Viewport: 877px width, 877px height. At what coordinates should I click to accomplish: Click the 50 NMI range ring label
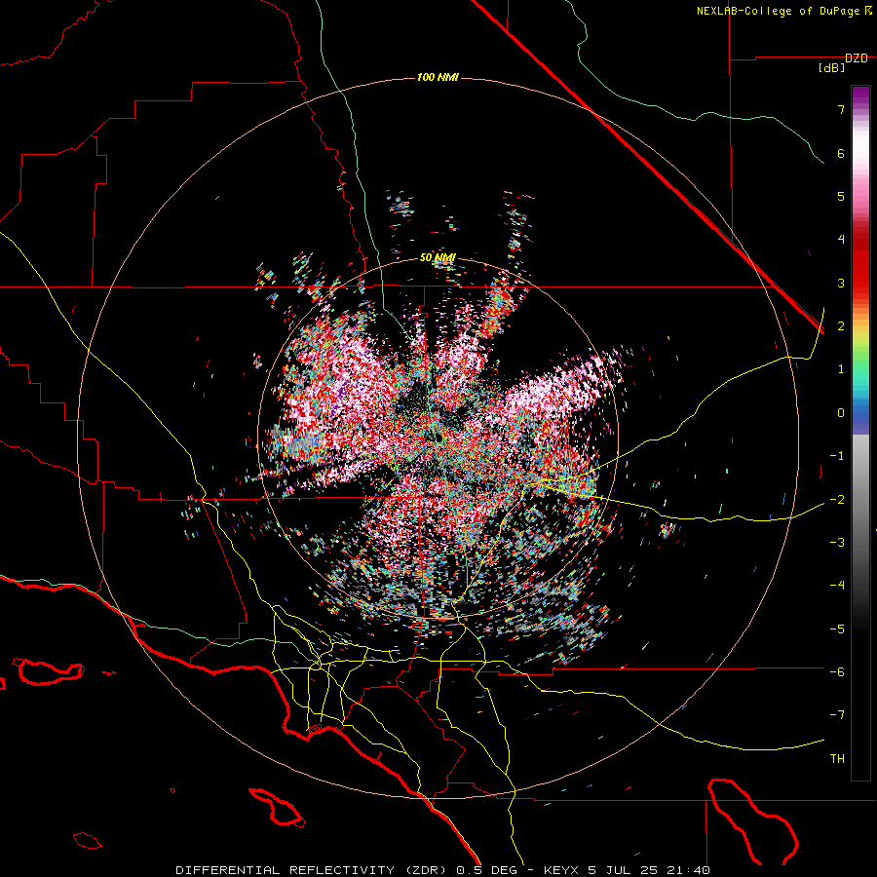tap(438, 257)
